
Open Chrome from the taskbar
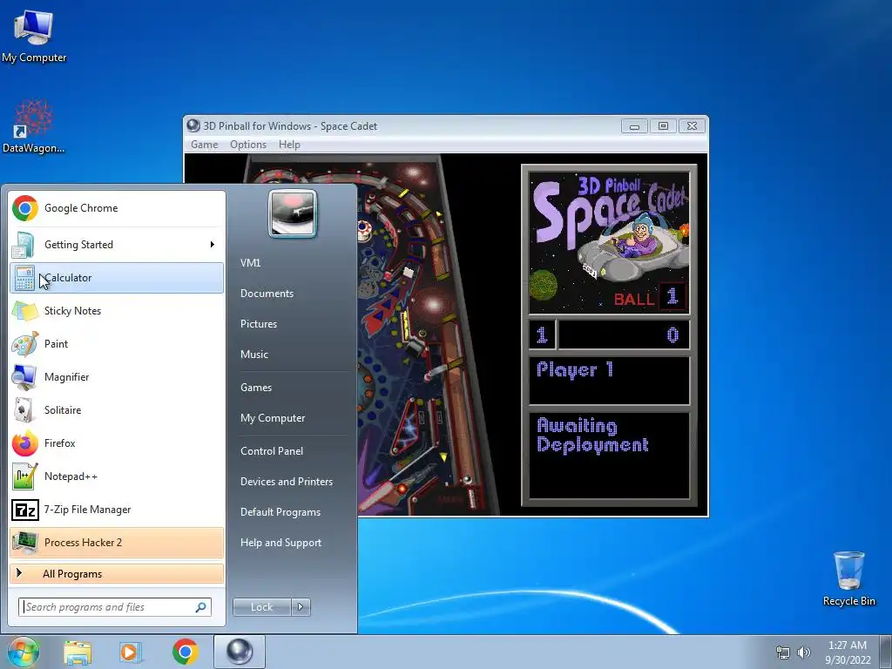(185, 652)
